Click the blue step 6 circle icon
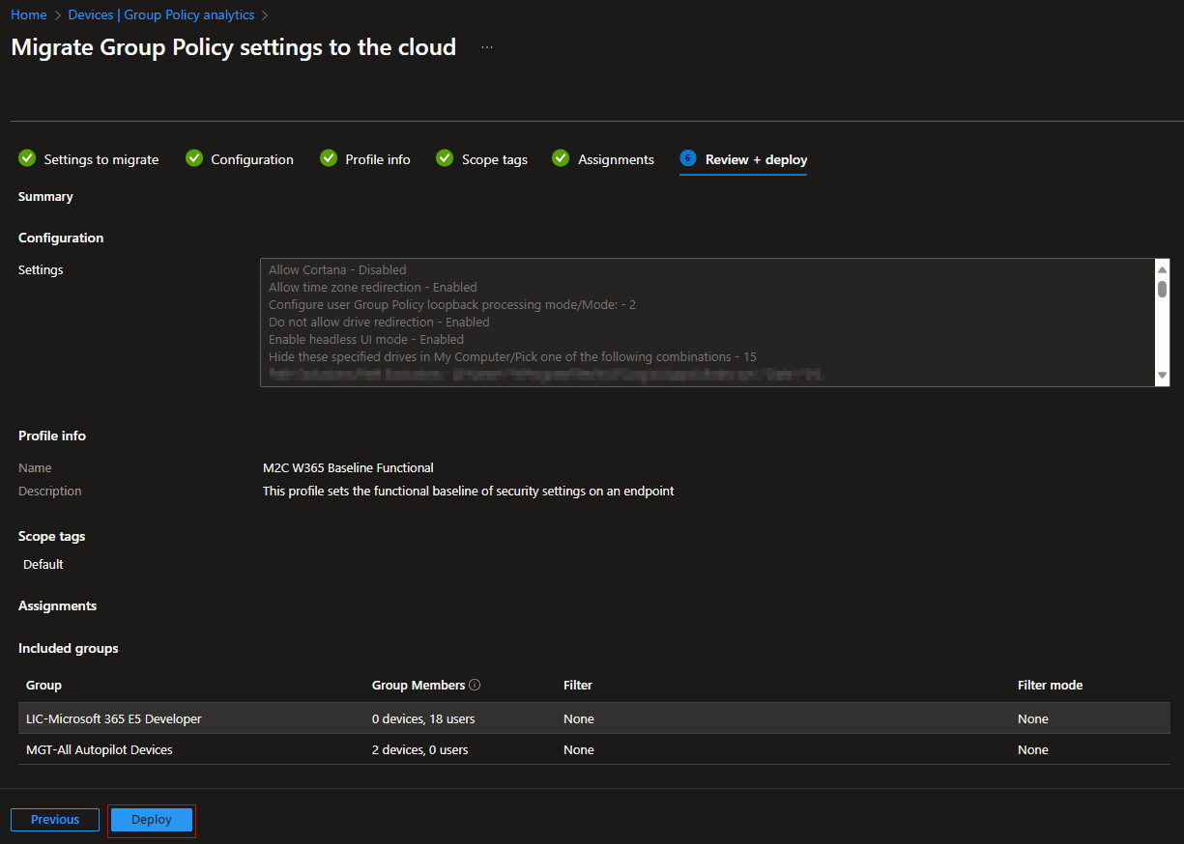1184x844 pixels. [688, 158]
